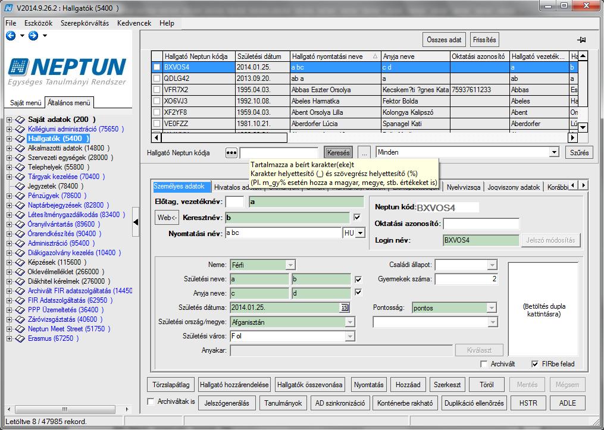Toggle the Archiváltak is checkbox
The width and height of the screenshot is (604, 430).
tap(151, 401)
